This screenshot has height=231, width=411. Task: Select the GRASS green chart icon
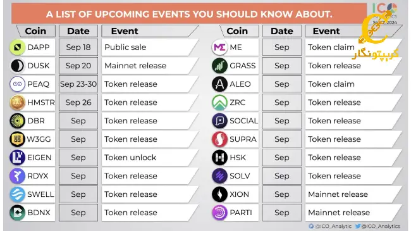point(219,66)
